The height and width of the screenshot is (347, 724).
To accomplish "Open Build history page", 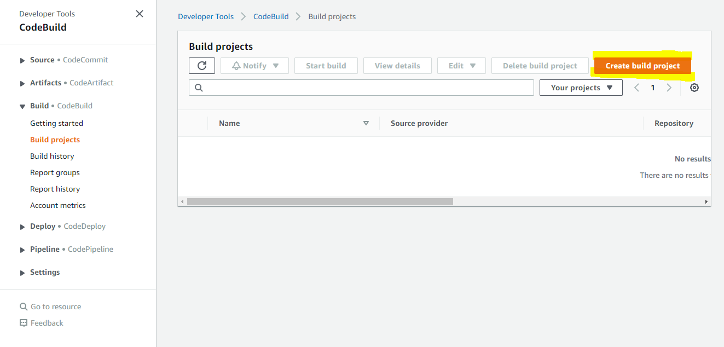I will [x=52, y=156].
